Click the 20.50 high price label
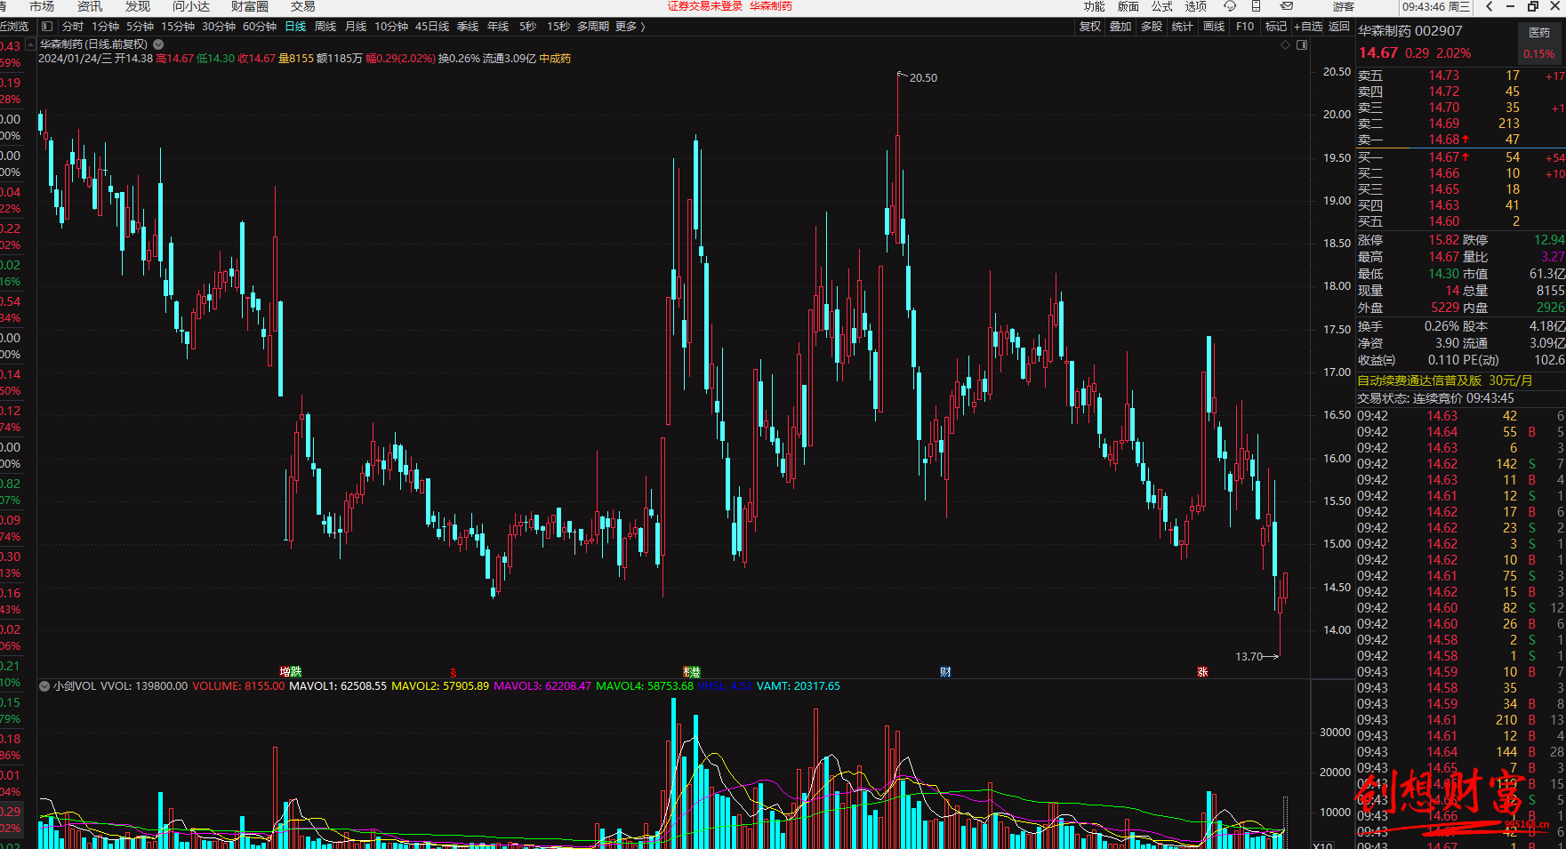 tap(923, 78)
